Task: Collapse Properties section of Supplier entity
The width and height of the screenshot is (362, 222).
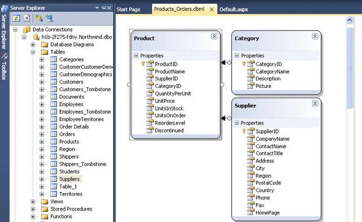Action: tap(236, 123)
